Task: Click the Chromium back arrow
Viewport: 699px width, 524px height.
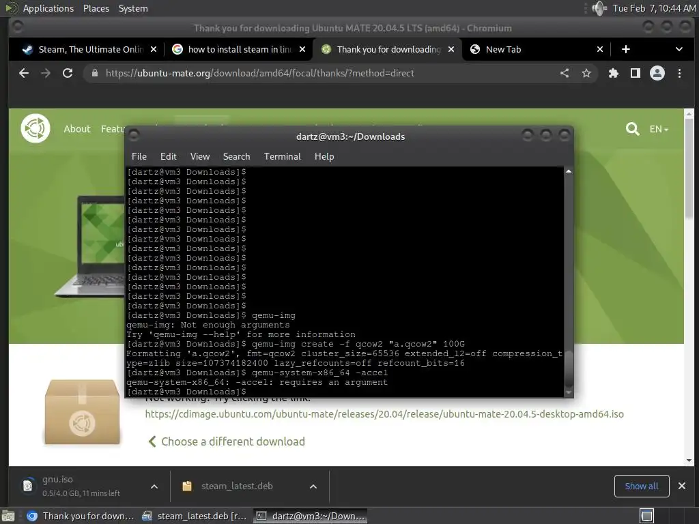Action: point(24,73)
